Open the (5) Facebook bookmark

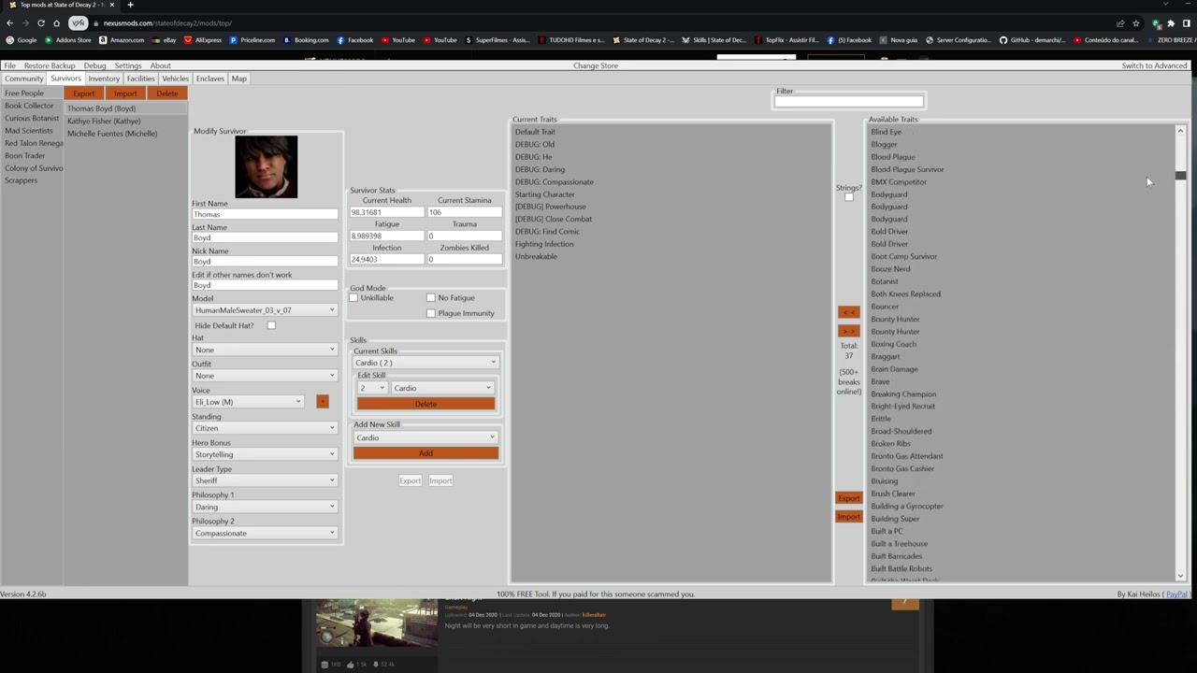(x=849, y=40)
